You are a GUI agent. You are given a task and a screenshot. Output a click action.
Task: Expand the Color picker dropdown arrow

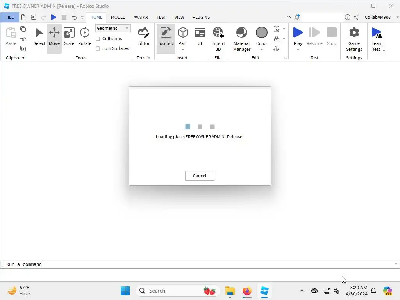click(x=262, y=50)
